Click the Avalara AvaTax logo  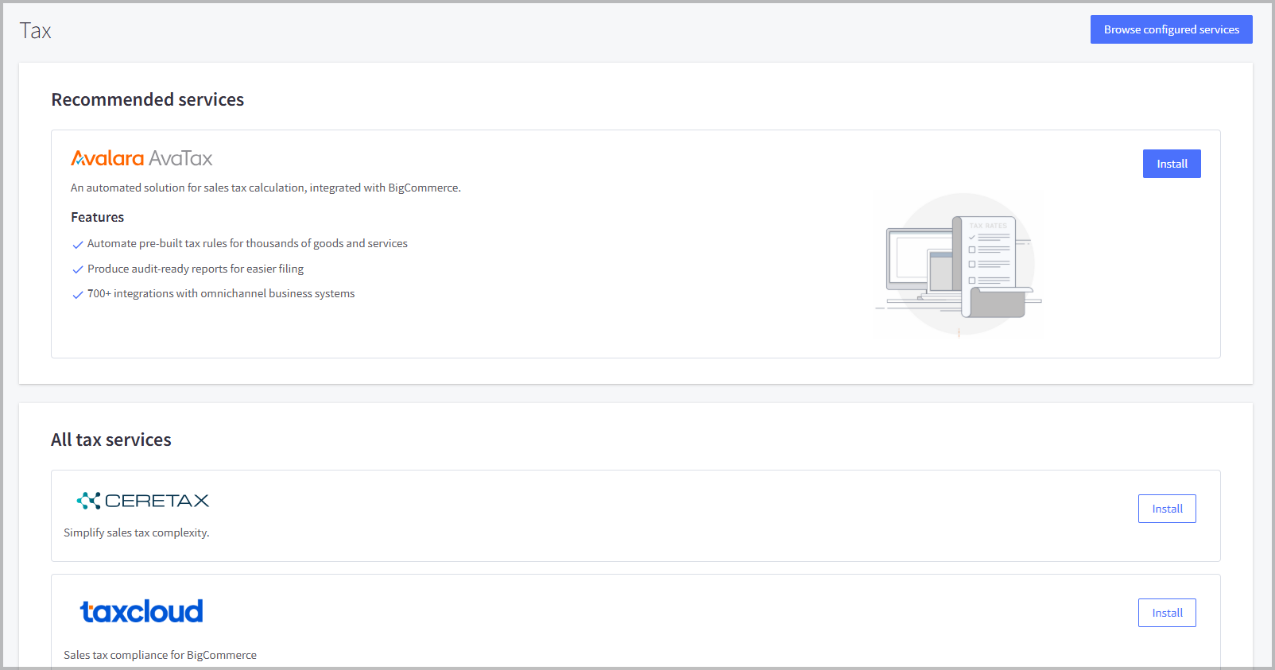pyautogui.click(x=141, y=158)
